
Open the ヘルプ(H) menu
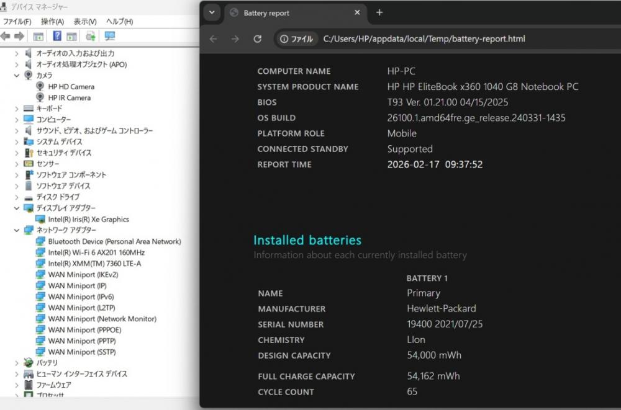click(x=119, y=22)
